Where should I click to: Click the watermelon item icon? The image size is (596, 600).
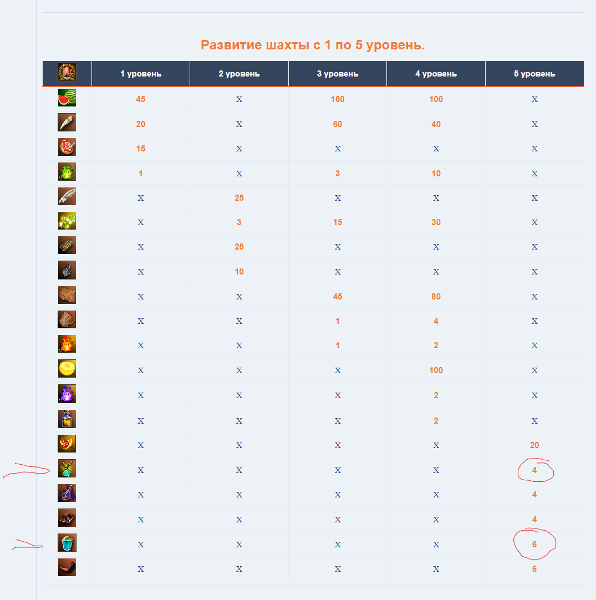click(67, 99)
